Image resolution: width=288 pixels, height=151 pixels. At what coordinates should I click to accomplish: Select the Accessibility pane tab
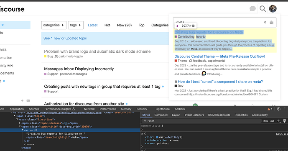tap(260, 115)
